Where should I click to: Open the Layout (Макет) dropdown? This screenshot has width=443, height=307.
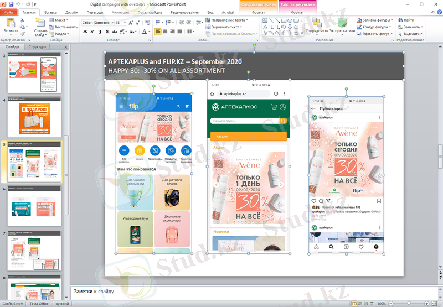pos(60,20)
